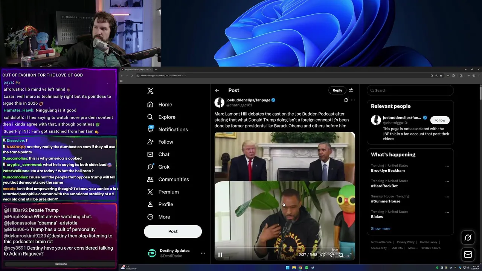
Task: Open Home from the X sidebar
Action: (x=160, y=105)
